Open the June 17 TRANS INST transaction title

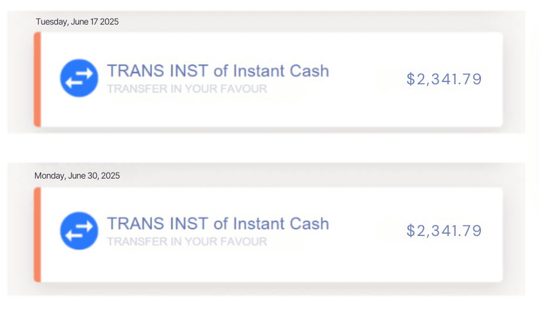pyautogui.click(x=218, y=71)
